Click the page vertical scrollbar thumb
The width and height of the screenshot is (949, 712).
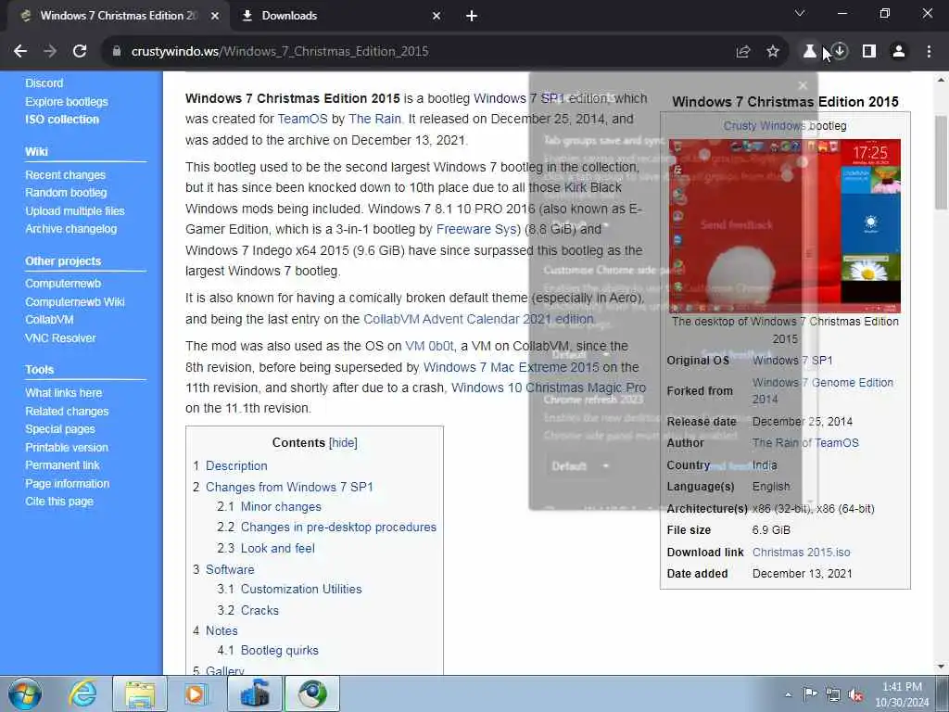942,162
